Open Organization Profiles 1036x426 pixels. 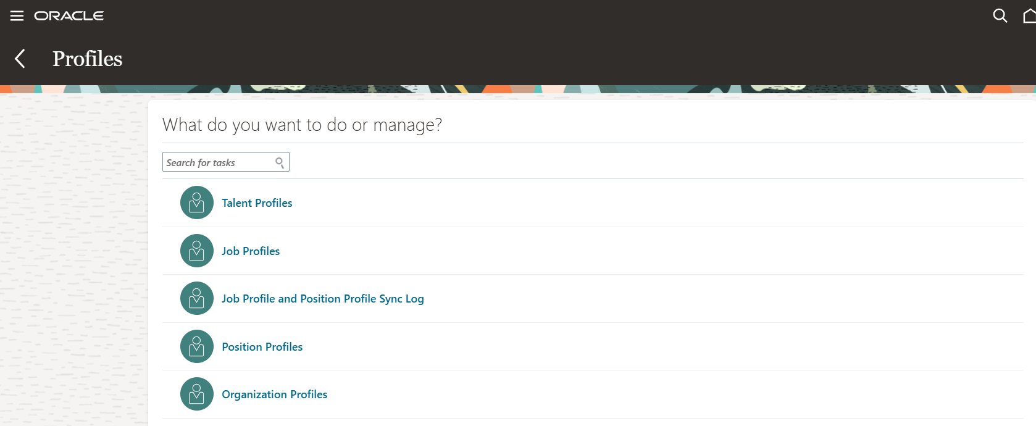tap(274, 394)
